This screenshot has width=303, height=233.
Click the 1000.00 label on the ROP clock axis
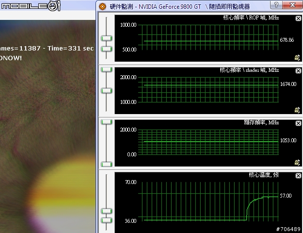coord(128,25)
